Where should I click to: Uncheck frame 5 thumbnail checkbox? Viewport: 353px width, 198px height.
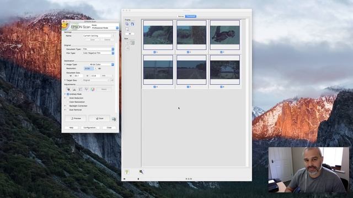point(188,87)
